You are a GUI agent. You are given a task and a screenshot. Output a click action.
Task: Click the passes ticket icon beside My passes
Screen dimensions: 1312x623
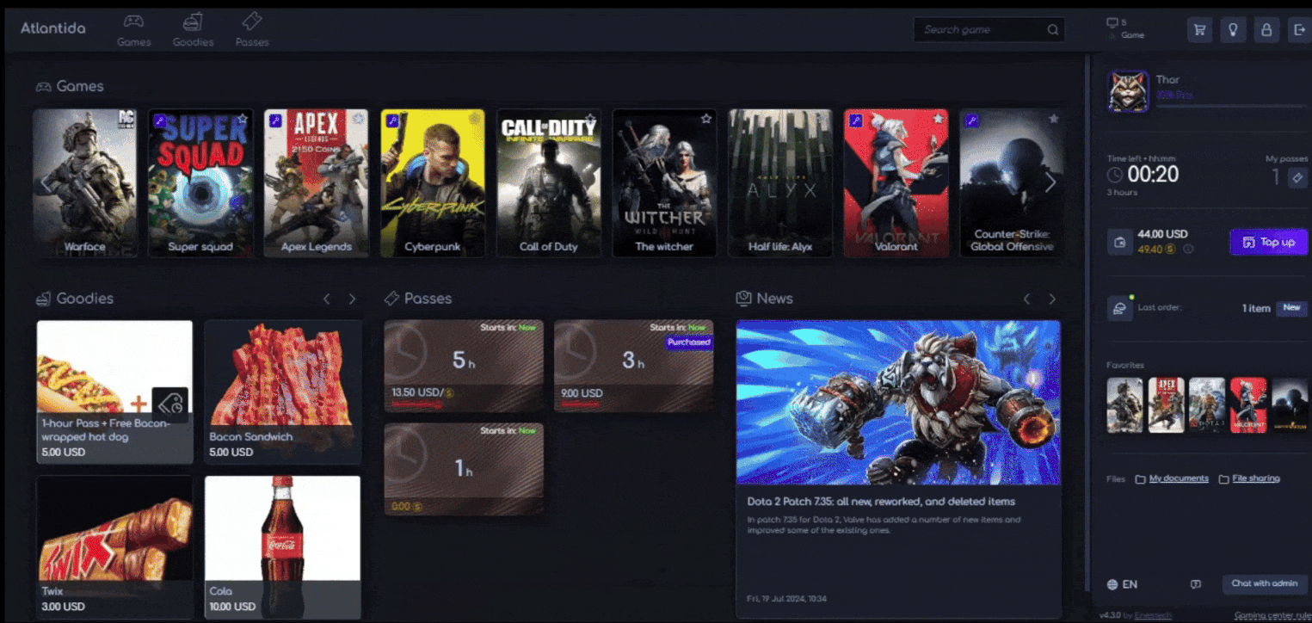pyautogui.click(x=1297, y=178)
